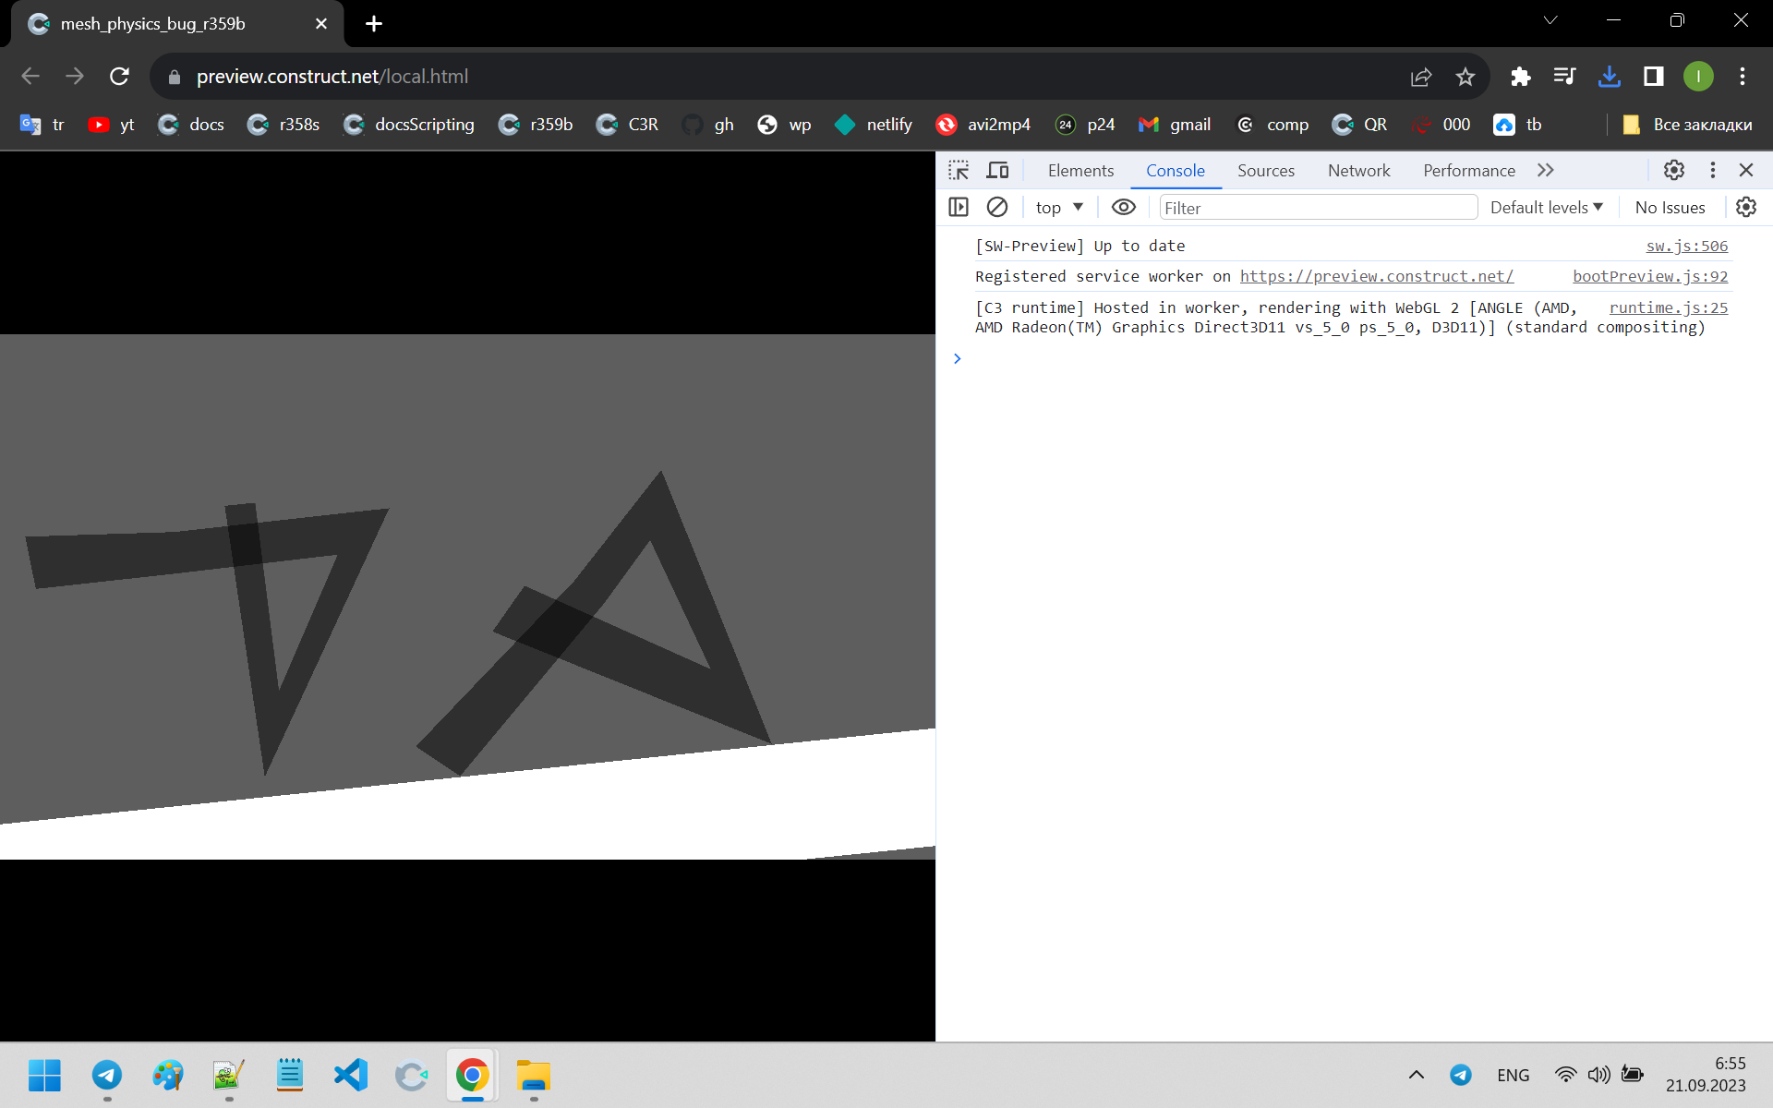Open the runtime.js:25 source link

[1669, 307]
